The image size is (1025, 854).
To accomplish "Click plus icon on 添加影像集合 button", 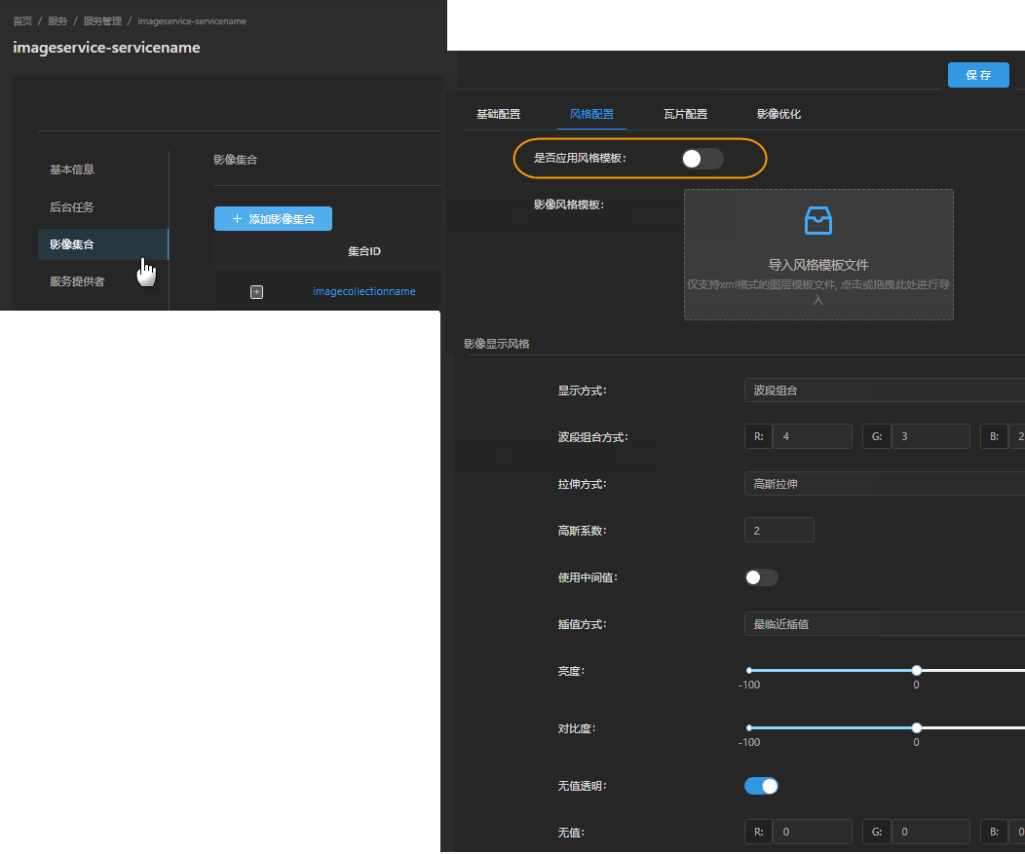I will [237, 219].
